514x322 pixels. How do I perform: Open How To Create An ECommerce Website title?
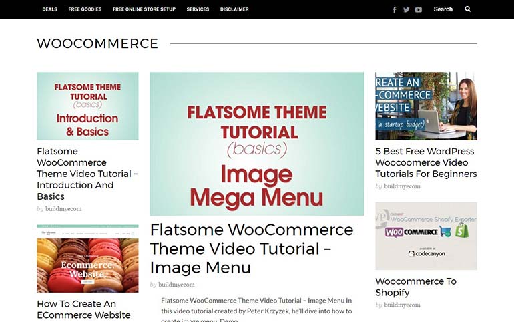(83, 309)
